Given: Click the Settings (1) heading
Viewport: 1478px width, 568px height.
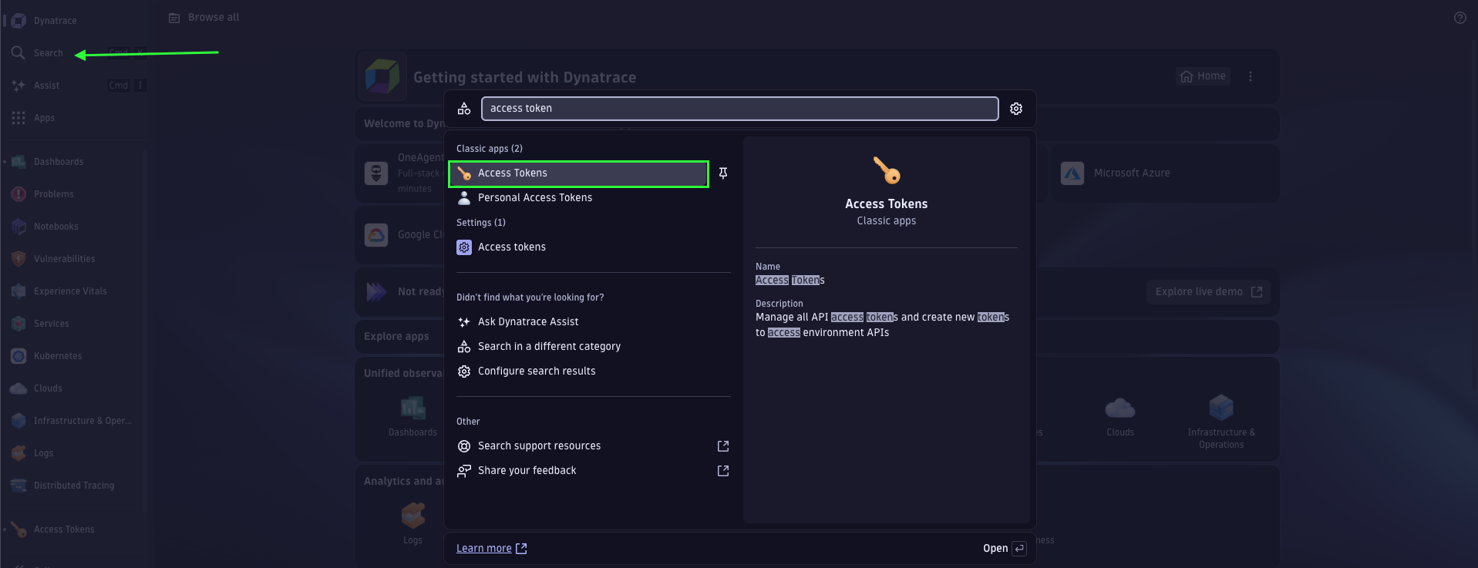Looking at the screenshot, I should point(481,223).
